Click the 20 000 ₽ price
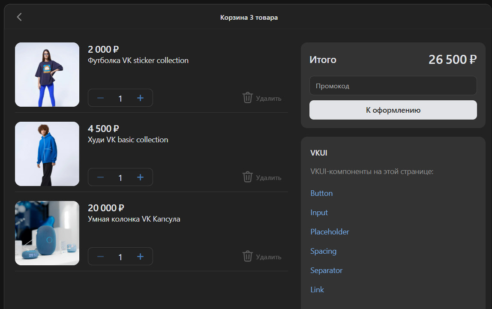 tap(106, 208)
